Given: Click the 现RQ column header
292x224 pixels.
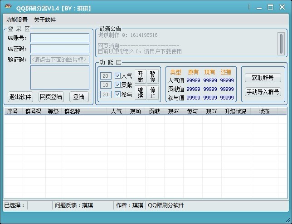Looking at the screenshot, I should click(136, 111).
